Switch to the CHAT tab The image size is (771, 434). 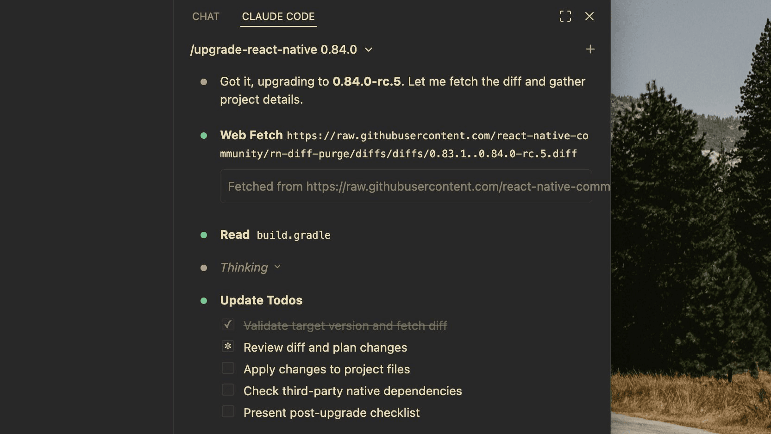coord(206,17)
